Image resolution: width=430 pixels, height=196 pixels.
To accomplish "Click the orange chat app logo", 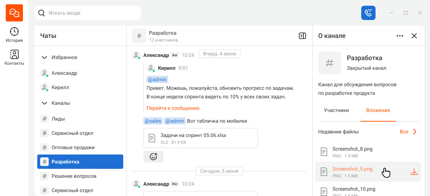I will (14, 13).
